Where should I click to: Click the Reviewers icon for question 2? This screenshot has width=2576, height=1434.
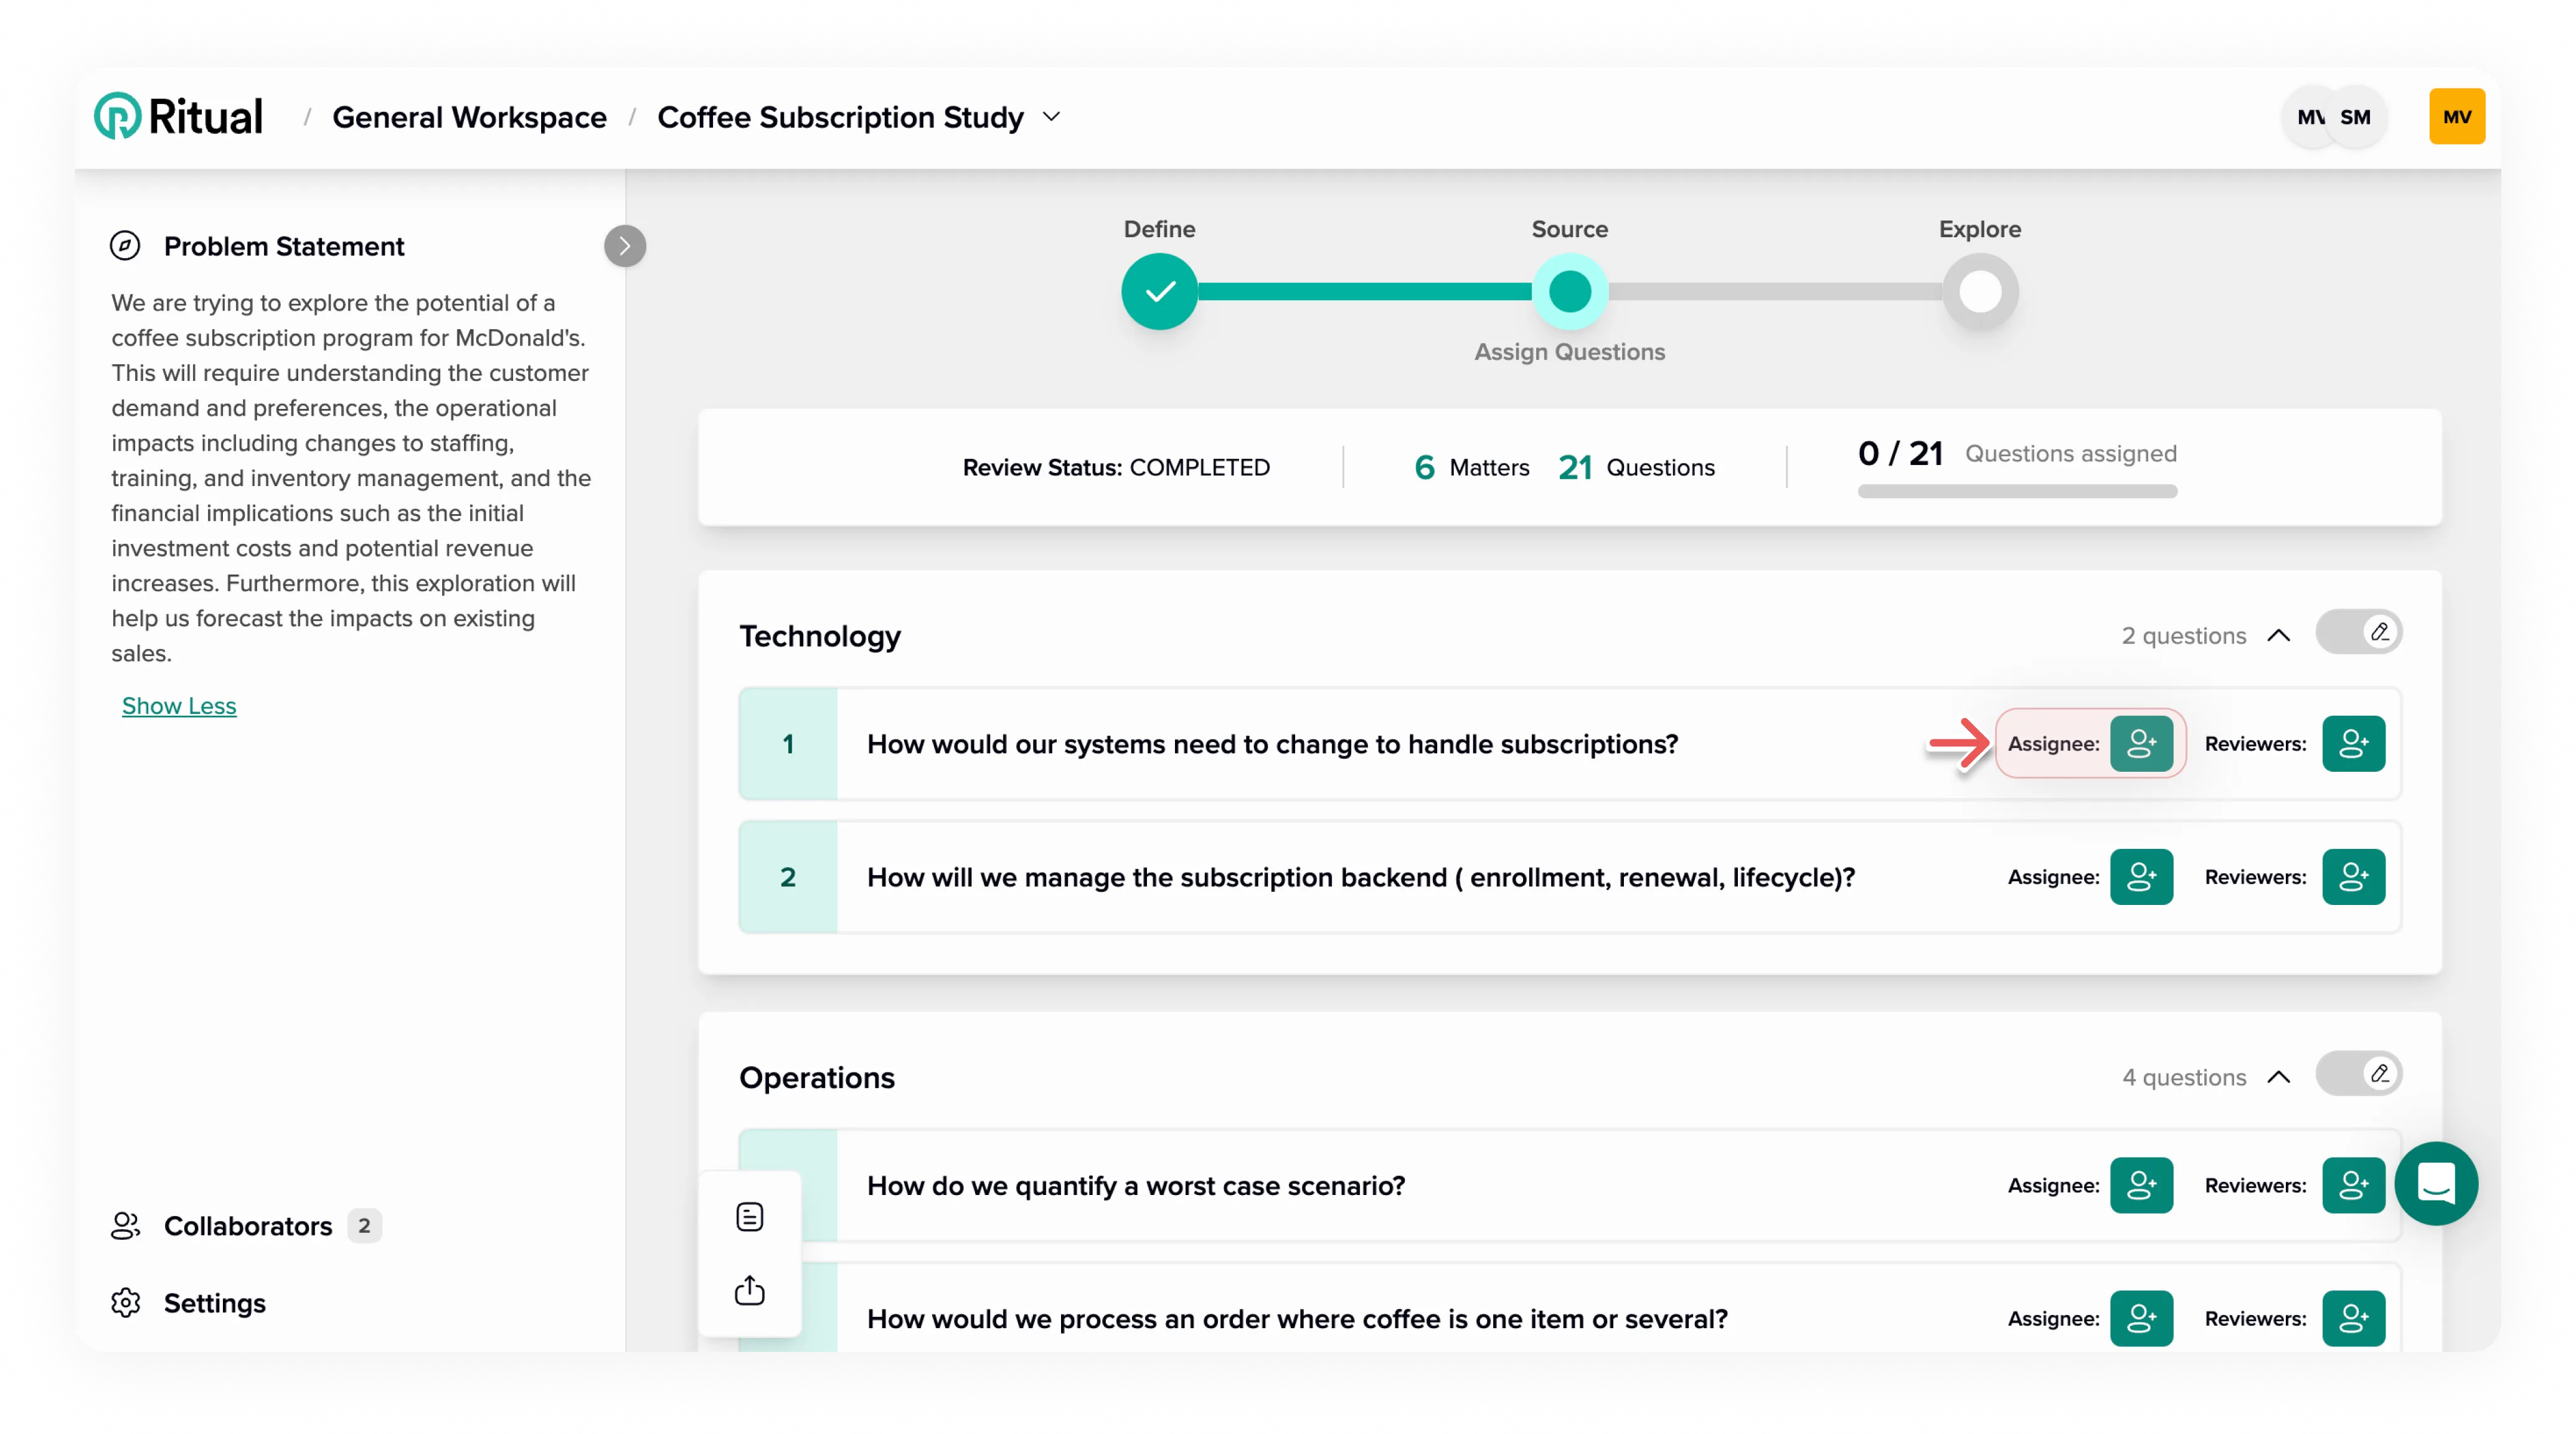point(2353,876)
